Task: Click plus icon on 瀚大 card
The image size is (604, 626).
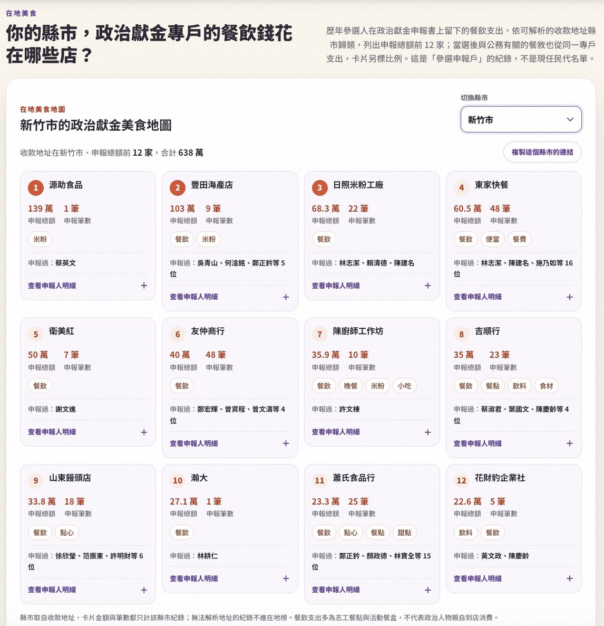Action: pyautogui.click(x=286, y=578)
